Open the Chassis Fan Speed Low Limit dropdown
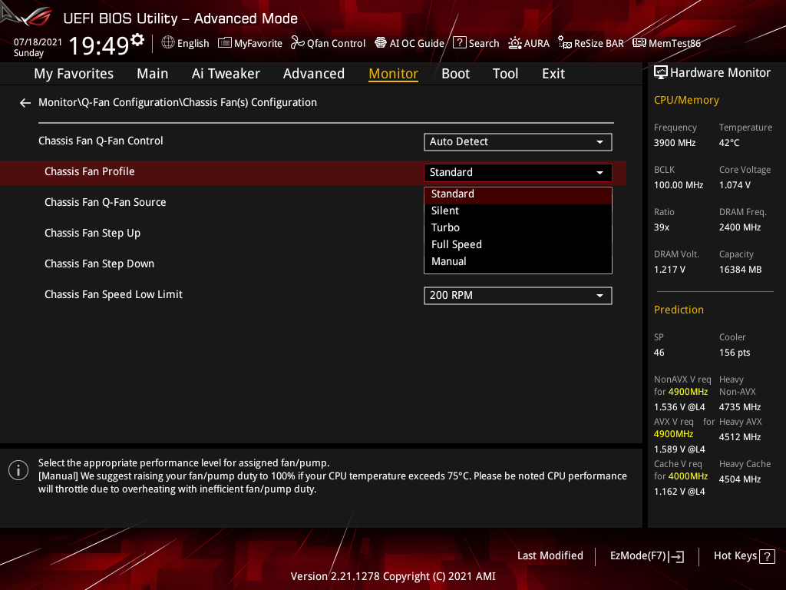 (517, 295)
